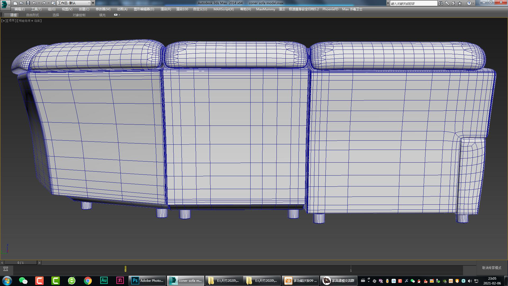508x286 pixels.
Task: Save the scene with the floppy icon
Action: [x=28, y=3]
